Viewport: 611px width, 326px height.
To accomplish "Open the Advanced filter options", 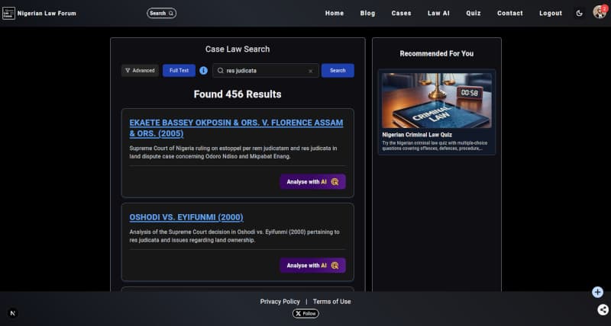I will [x=140, y=71].
